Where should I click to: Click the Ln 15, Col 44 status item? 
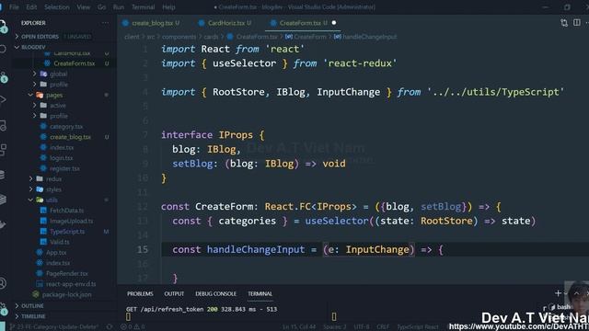pyautogui.click(x=299, y=327)
